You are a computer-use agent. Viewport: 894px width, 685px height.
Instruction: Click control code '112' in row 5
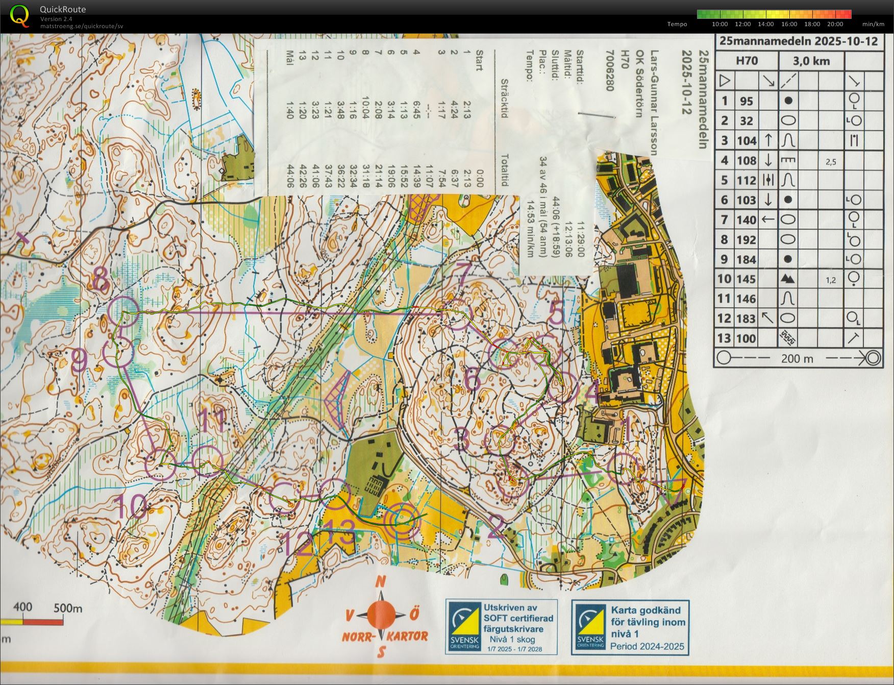pos(746,180)
